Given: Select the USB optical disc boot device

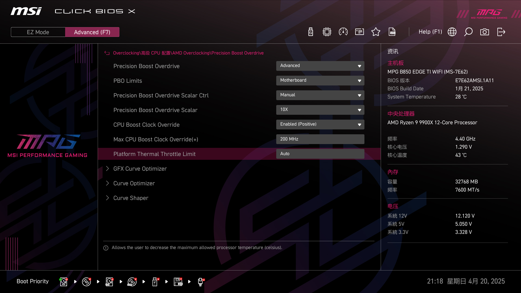Looking at the screenshot, I should pos(132,282).
